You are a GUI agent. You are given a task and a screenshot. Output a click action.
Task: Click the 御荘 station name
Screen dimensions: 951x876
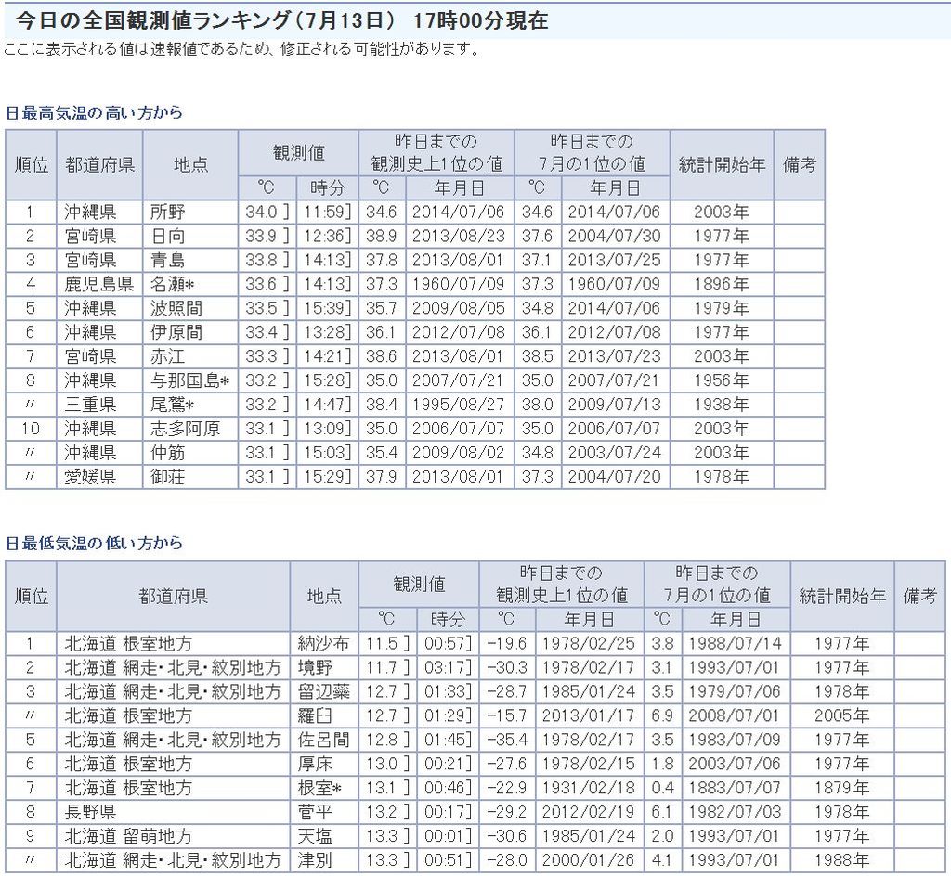pos(167,477)
